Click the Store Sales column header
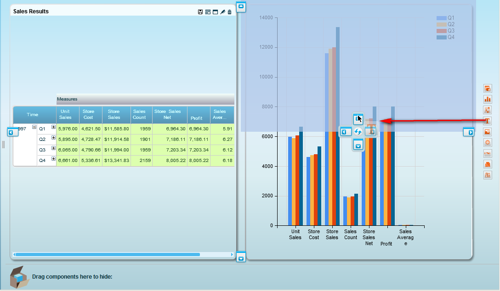This screenshot has height=291, width=500. [x=114, y=114]
